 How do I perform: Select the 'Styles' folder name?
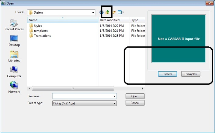(x=38, y=26)
